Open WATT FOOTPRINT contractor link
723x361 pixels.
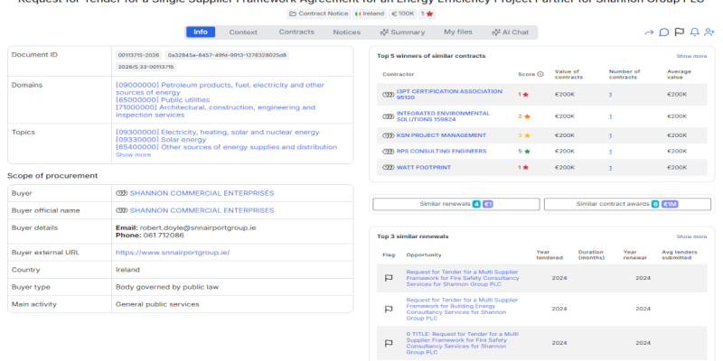[x=424, y=167]
